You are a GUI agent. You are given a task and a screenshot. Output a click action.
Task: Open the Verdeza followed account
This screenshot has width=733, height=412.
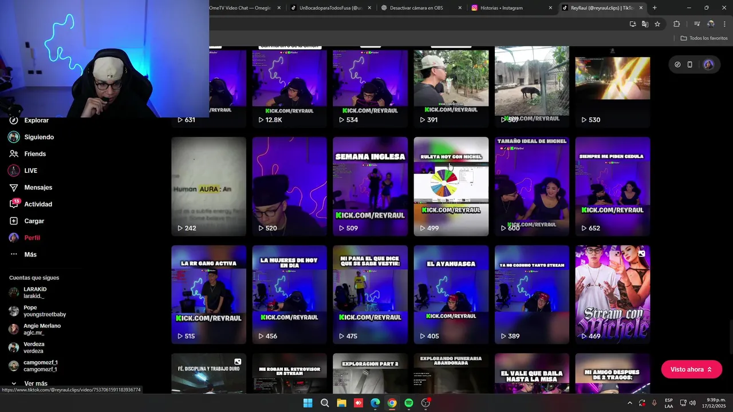(27, 347)
